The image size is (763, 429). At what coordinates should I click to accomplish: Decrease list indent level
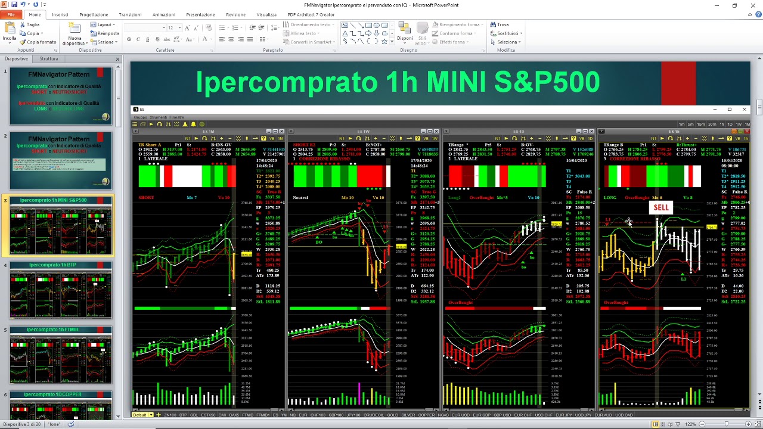[252, 27]
